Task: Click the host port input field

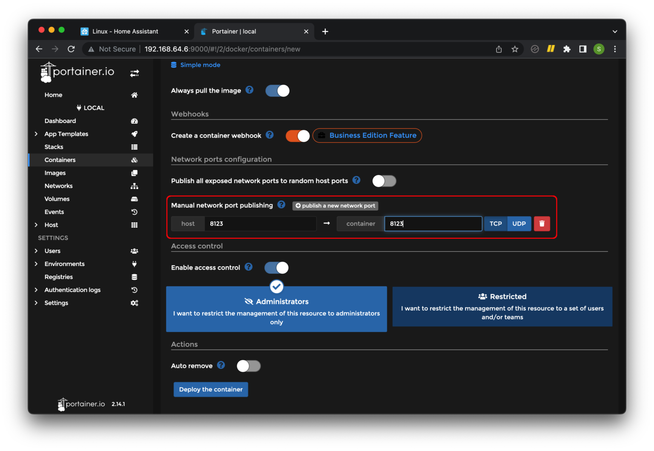Action: [x=260, y=224]
